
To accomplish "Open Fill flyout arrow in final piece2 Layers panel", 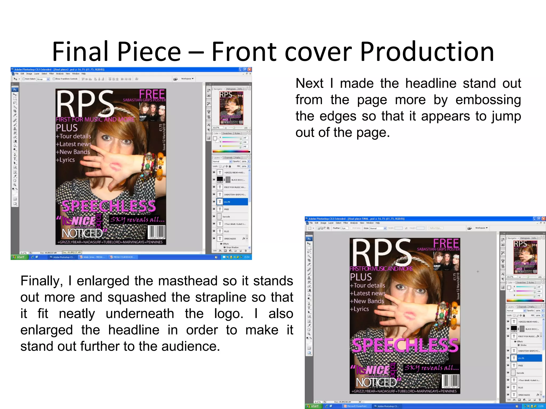I will point(249,166).
